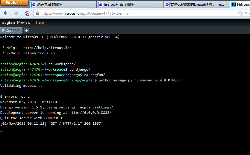
Task: Add a new console with plus button
Action: 27,30
